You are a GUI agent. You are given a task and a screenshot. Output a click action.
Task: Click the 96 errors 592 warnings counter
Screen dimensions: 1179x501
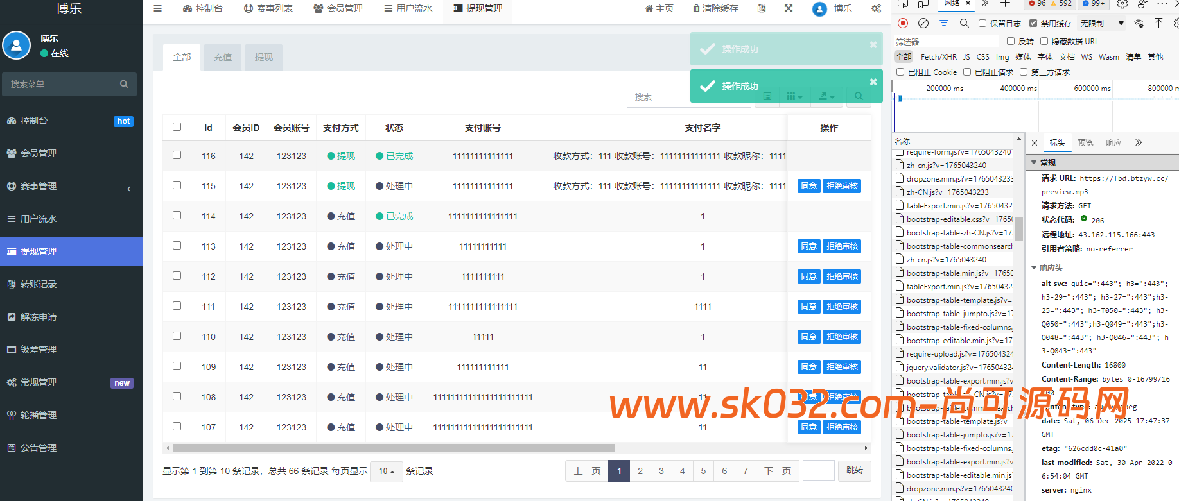(1050, 4)
